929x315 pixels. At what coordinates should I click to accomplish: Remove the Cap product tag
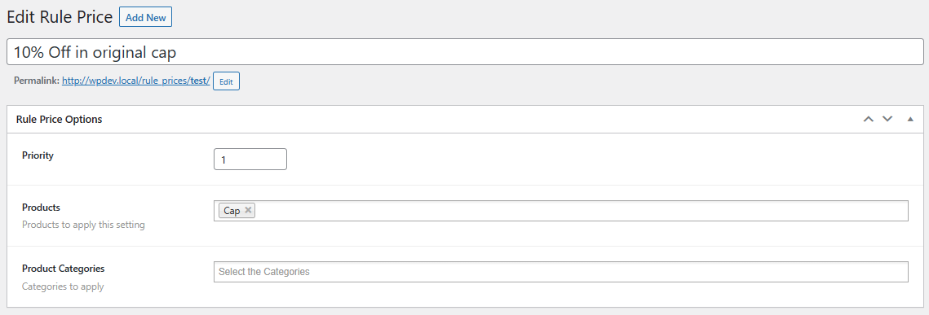click(248, 210)
